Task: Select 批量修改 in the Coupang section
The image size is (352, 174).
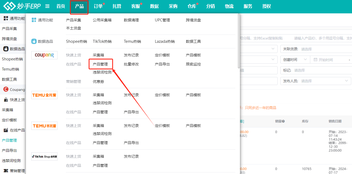Action: click(131, 64)
